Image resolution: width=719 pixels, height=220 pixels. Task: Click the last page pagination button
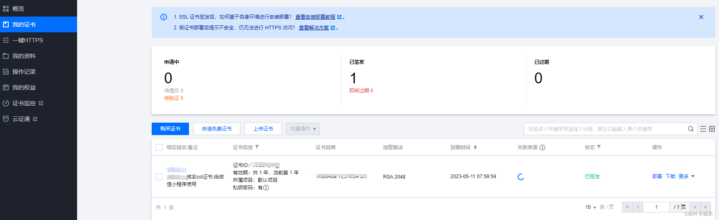click(x=706, y=207)
